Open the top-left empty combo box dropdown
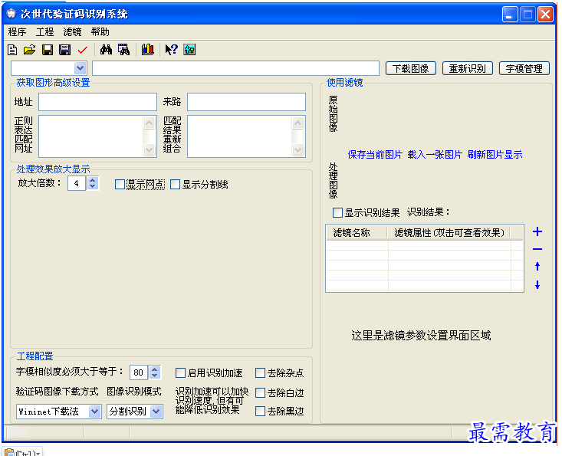 click(80, 68)
